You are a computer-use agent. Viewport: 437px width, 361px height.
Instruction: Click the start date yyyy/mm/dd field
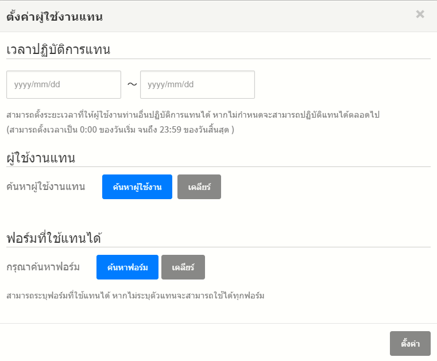pyautogui.click(x=64, y=85)
